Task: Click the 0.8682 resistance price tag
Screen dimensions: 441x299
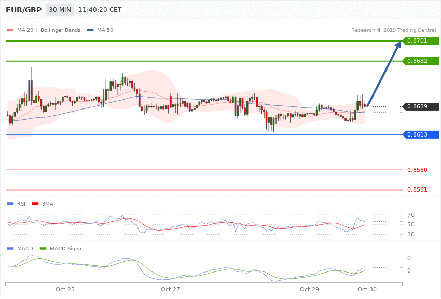Action: (421, 61)
